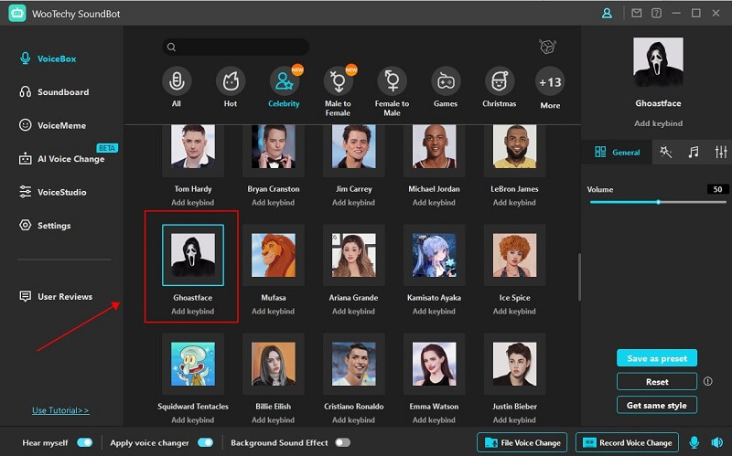Switch to the VoiceStudio sidebar item
Screen dimensions: 732x456
click(61, 192)
